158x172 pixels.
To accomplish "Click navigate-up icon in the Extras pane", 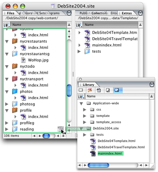I will [79, 25].
